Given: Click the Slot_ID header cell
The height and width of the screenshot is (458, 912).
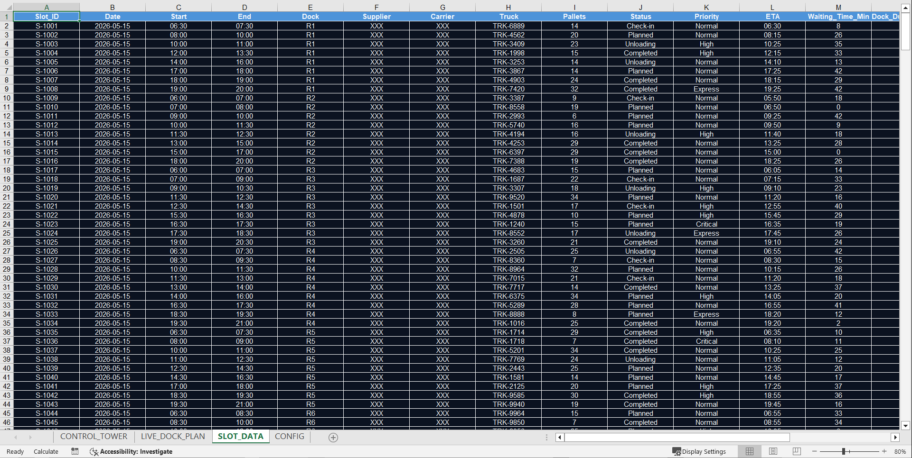Looking at the screenshot, I should click(47, 17).
